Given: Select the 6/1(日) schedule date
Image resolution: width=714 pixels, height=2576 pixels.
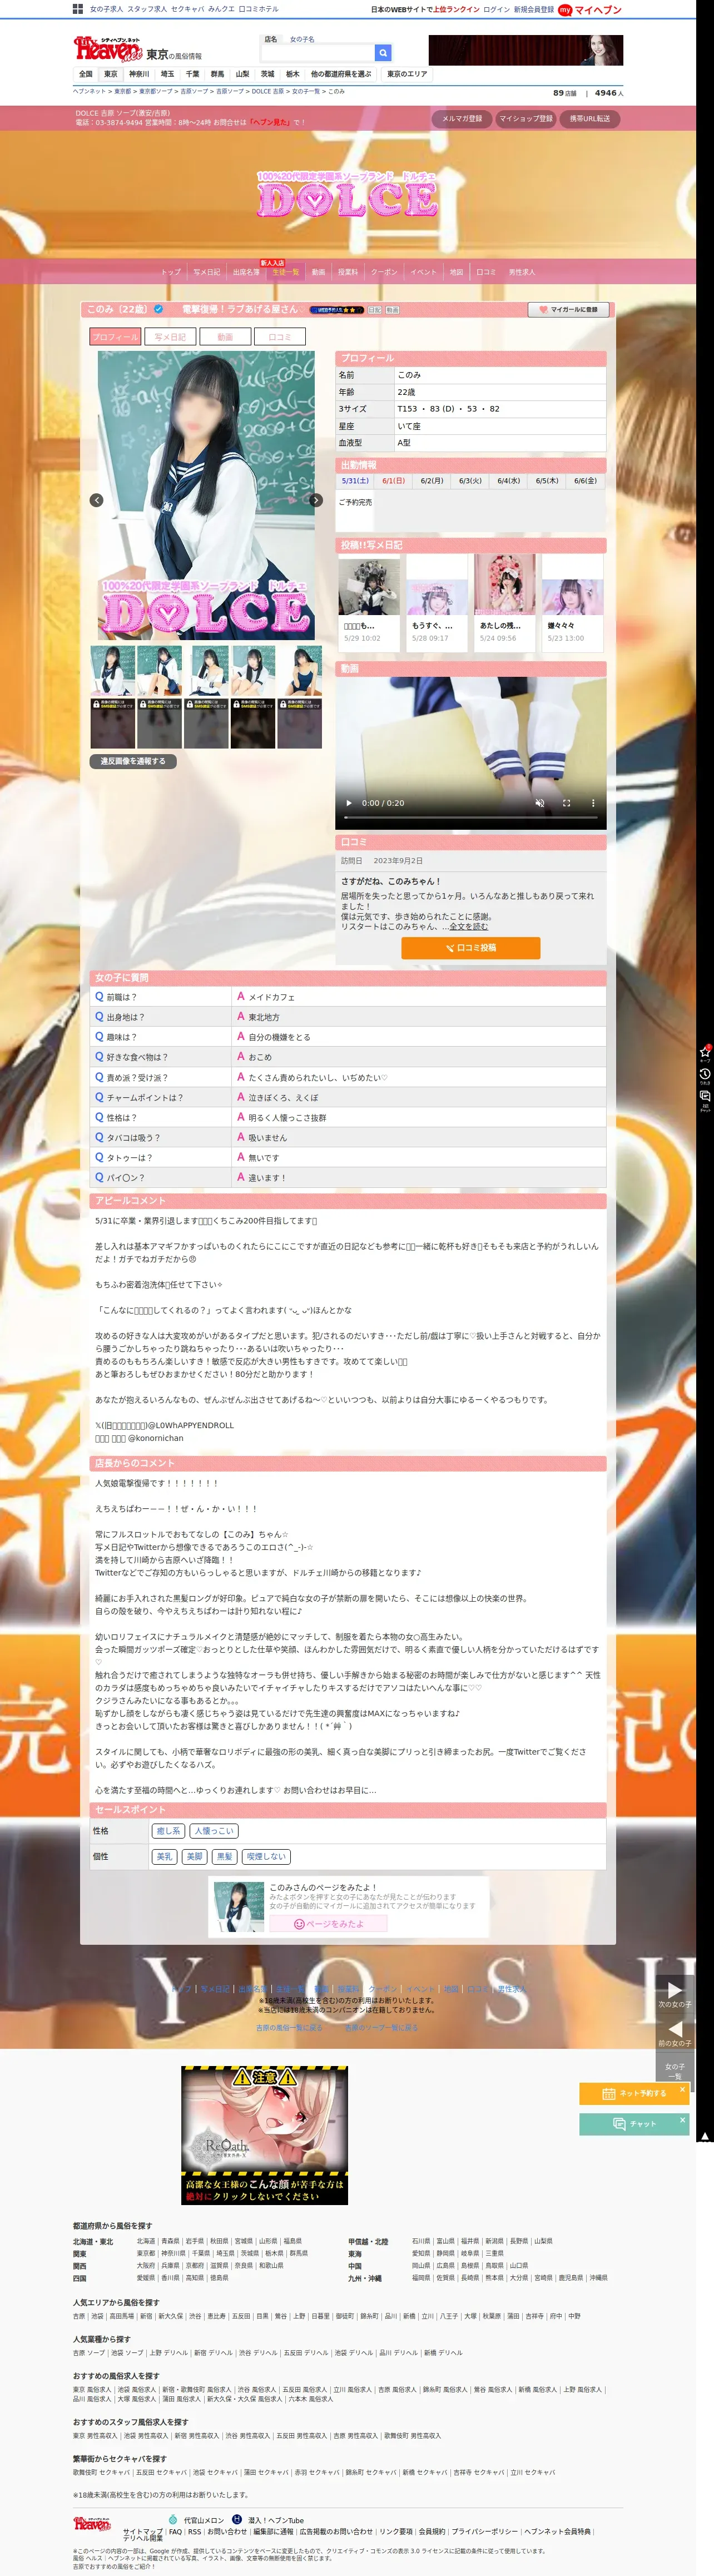Looking at the screenshot, I should (394, 481).
